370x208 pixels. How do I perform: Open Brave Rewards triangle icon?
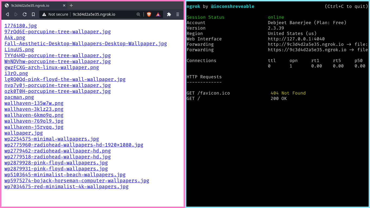point(158,14)
